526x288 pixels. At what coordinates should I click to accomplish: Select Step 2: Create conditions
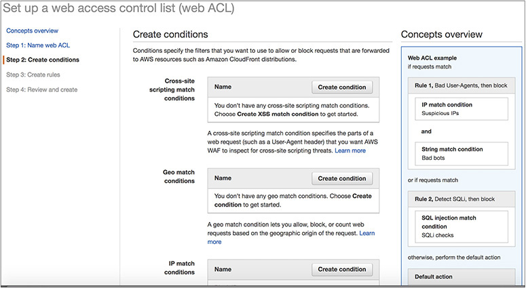[42, 60]
